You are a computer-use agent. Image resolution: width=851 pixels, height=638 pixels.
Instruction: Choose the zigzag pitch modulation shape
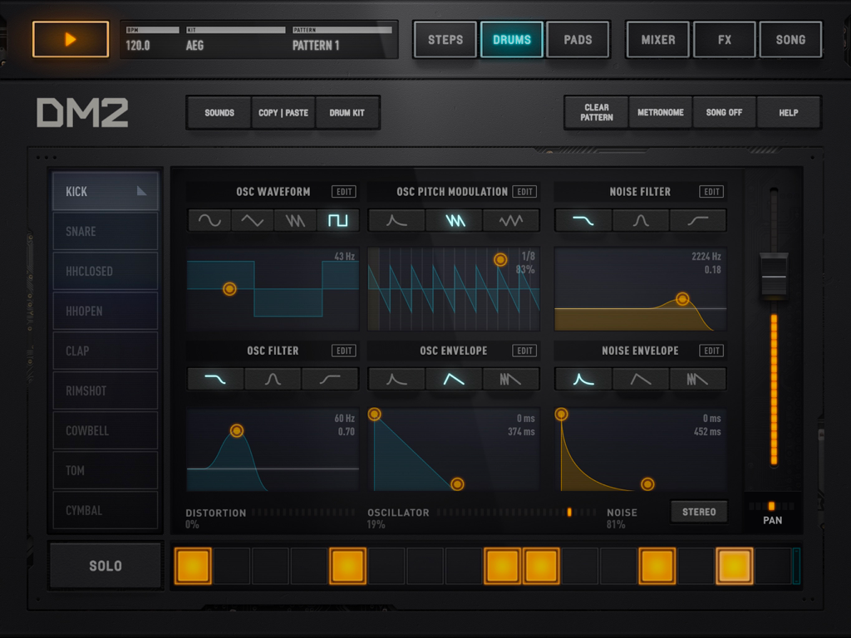453,219
